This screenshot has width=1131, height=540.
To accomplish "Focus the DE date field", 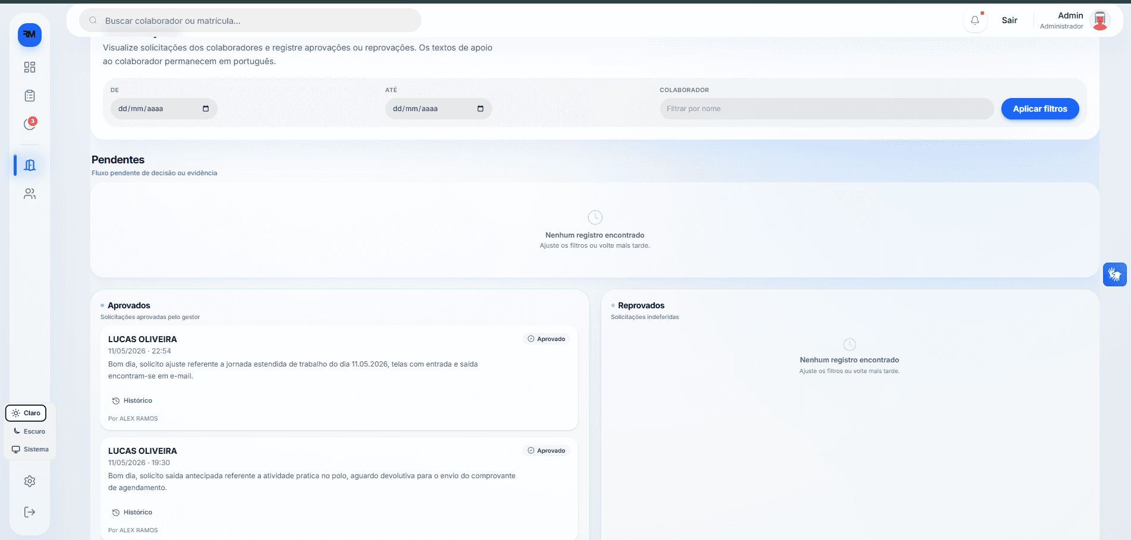I will tap(164, 109).
